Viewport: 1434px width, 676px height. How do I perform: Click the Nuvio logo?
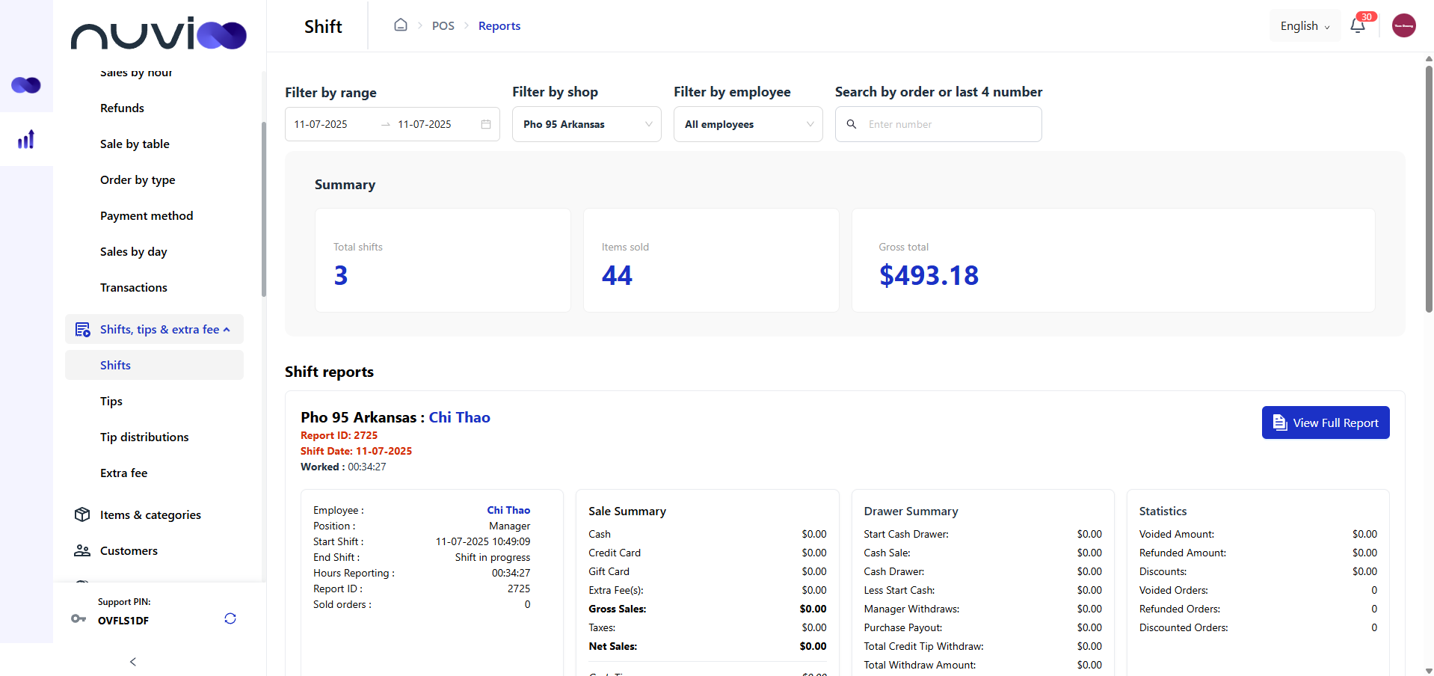[x=159, y=34]
